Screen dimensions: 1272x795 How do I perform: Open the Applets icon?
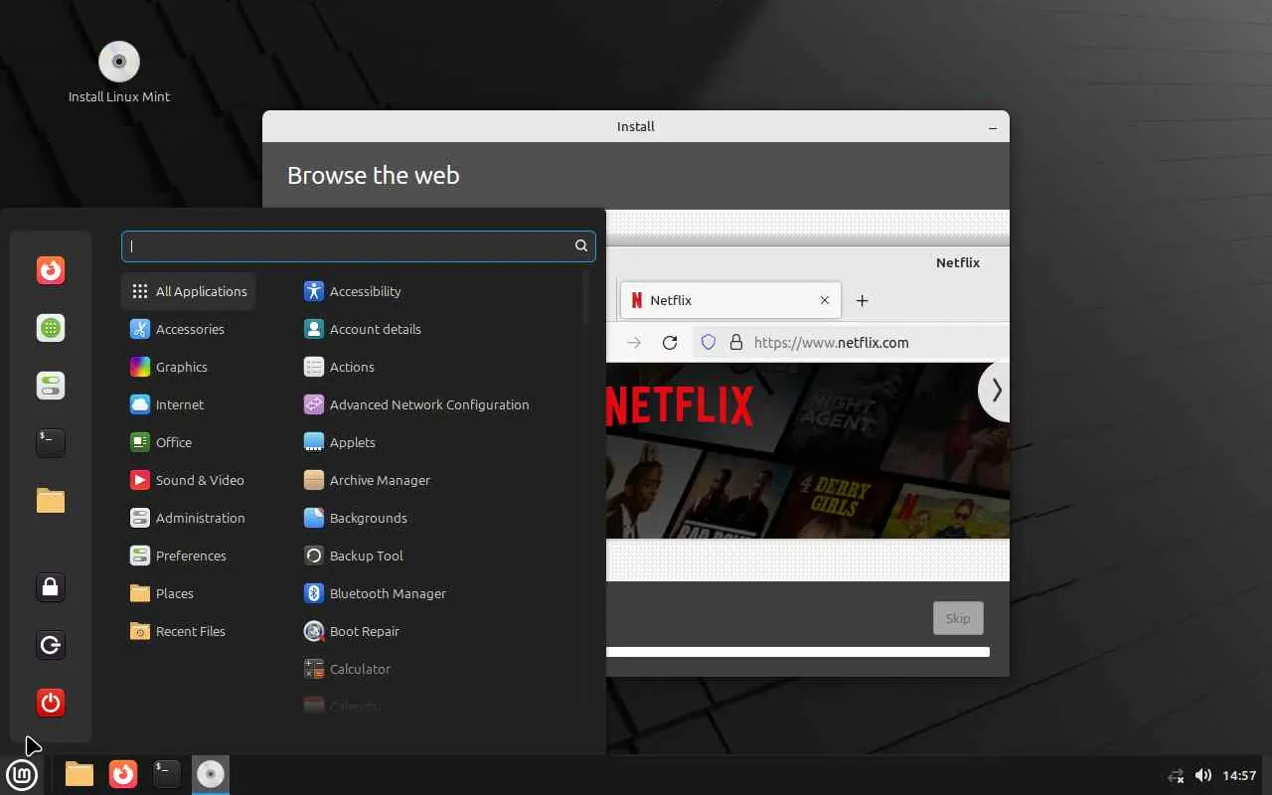tap(314, 442)
